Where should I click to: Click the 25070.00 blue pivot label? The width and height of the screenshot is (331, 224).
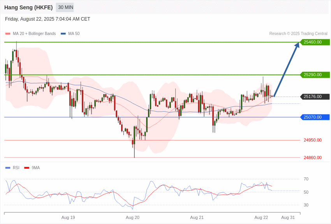(315, 117)
